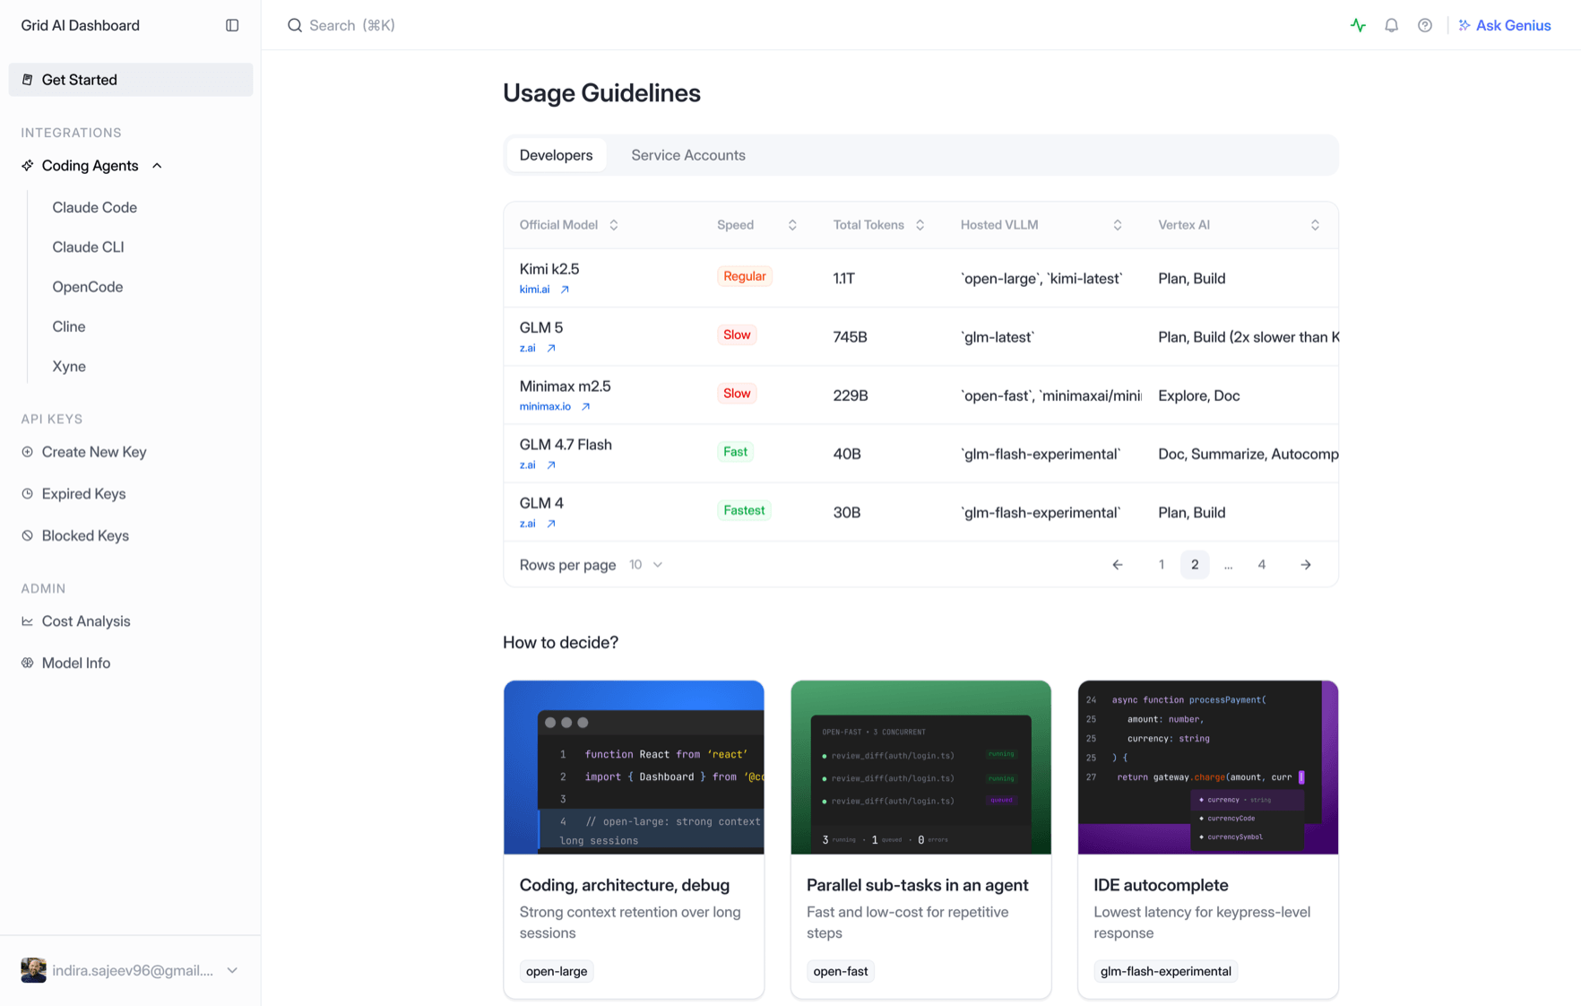This screenshot has width=1581, height=1006.
Task: Click the Ask Genius button
Action: (1505, 25)
